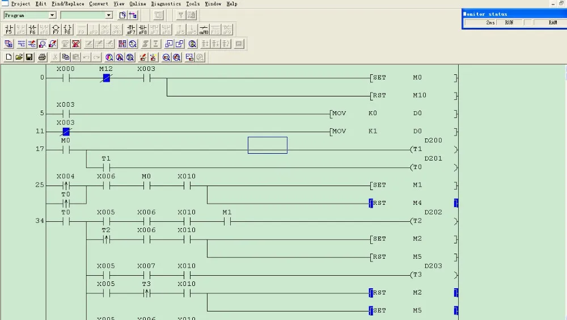Image resolution: width=567 pixels, height=320 pixels.
Task: Select the highlighted SET M5 instruction
Action: point(413,310)
